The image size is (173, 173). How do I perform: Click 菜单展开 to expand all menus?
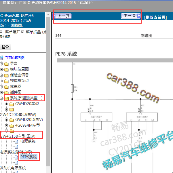point(13,32)
